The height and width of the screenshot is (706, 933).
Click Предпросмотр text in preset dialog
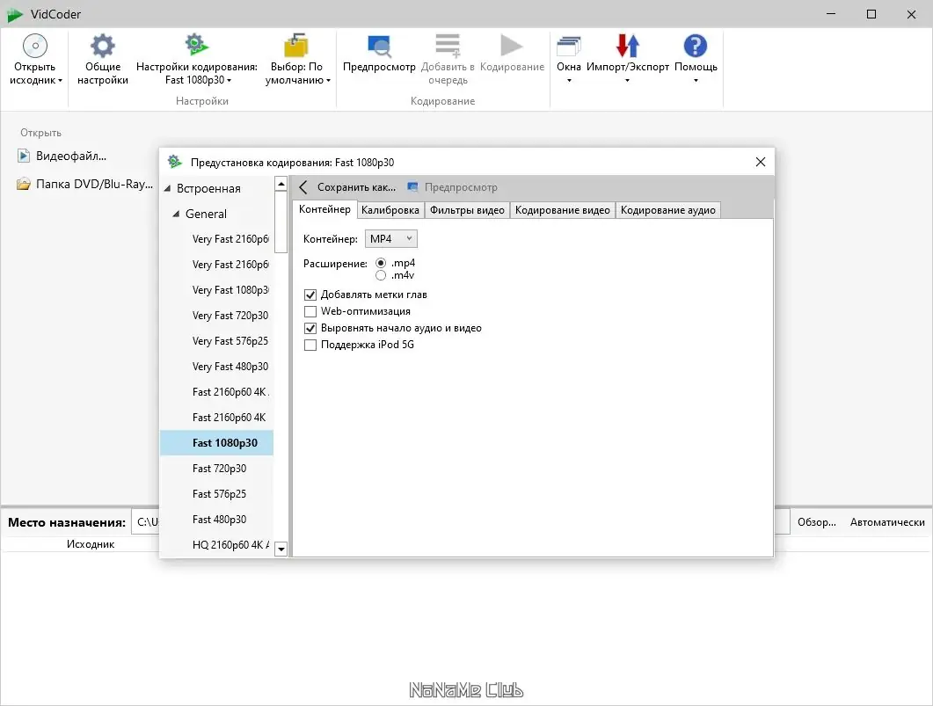tap(461, 187)
